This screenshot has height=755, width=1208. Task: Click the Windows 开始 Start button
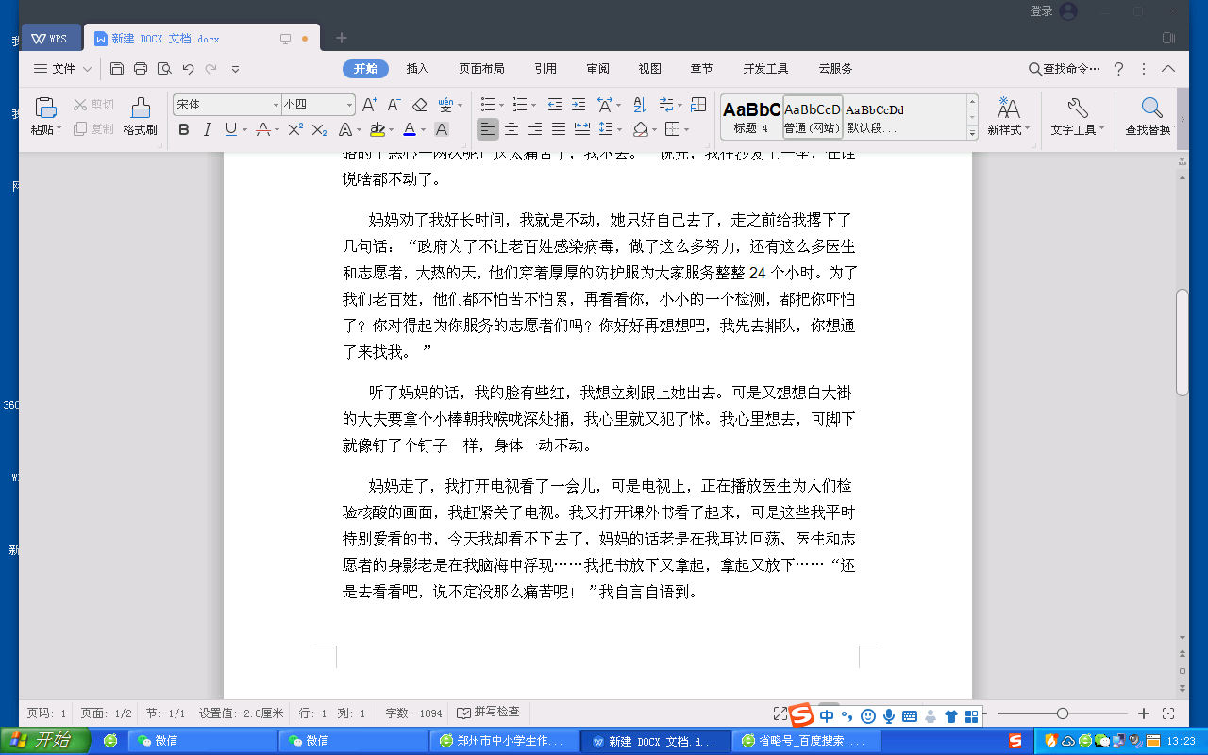(44, 741)
